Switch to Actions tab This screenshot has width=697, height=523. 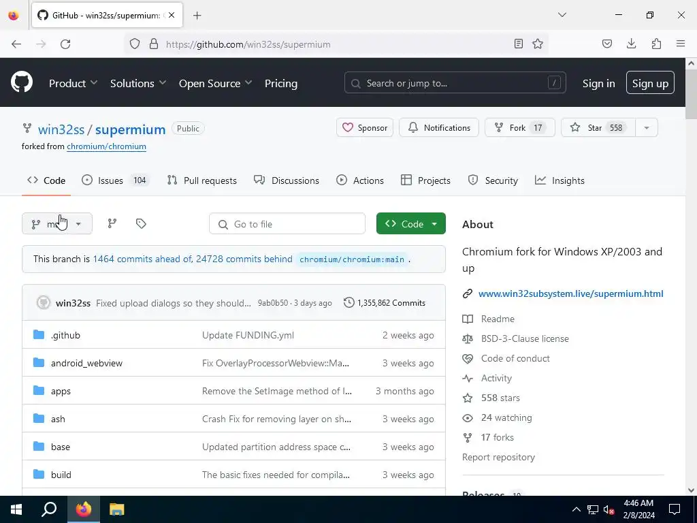(360, 180)
